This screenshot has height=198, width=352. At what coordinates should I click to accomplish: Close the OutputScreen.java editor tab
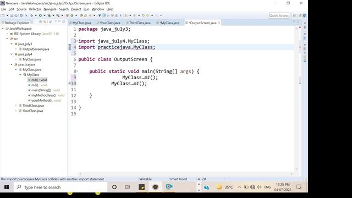219,23
